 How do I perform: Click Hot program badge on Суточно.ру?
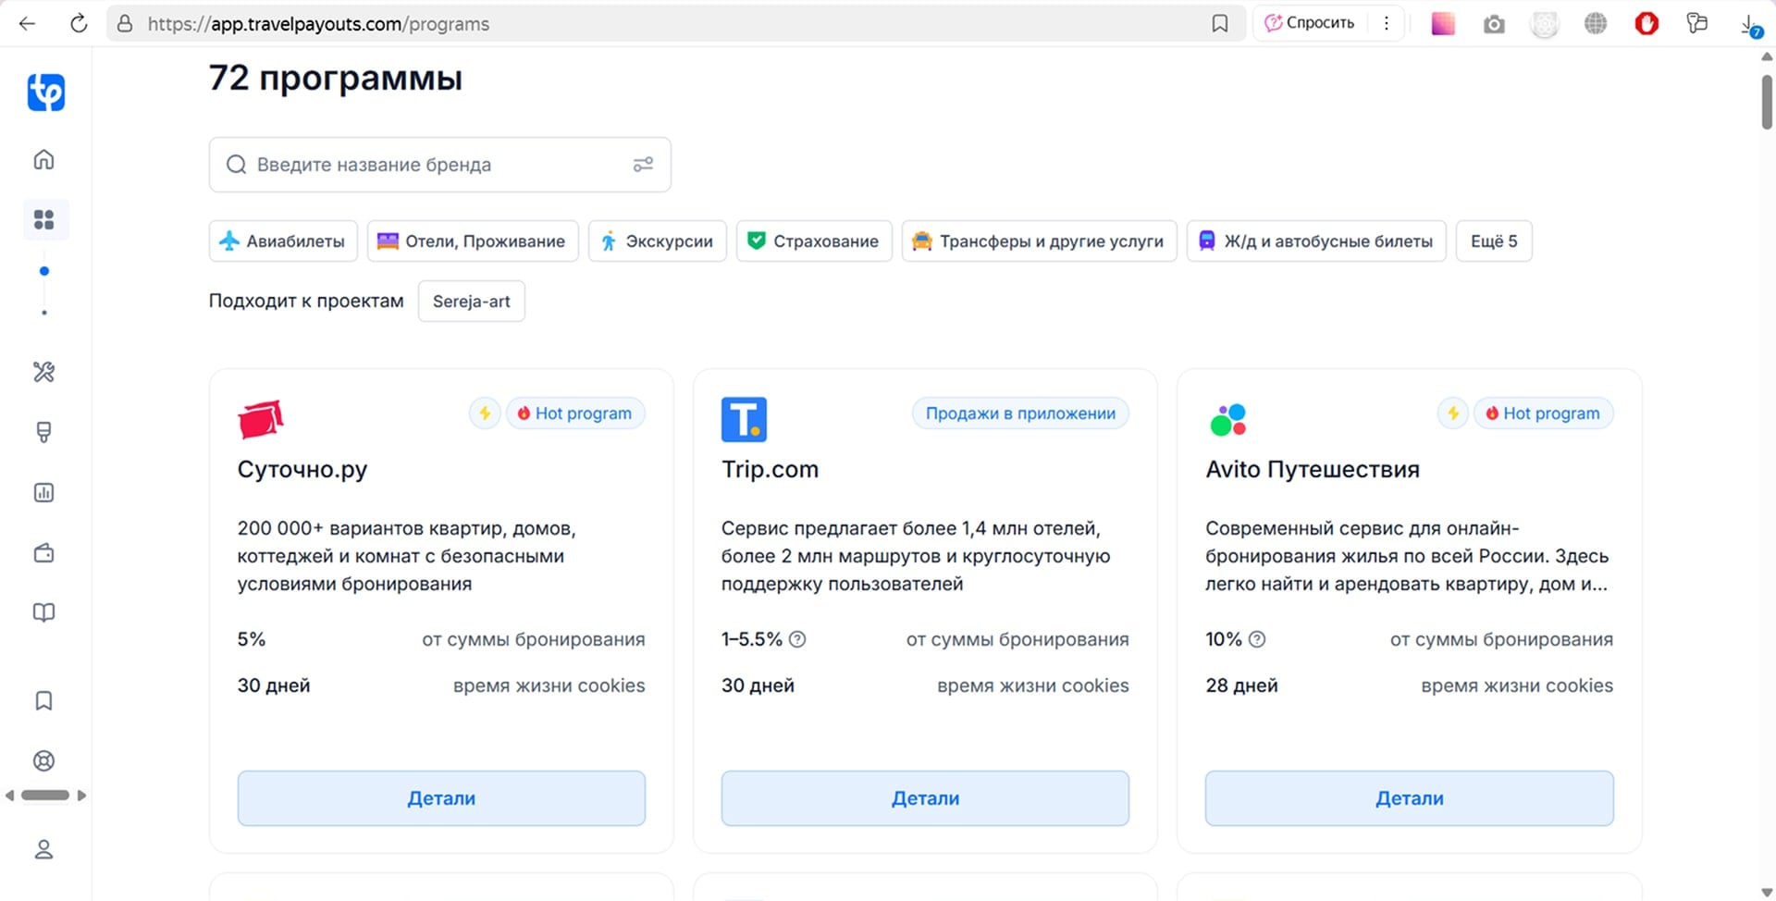(x=575, y=413)
